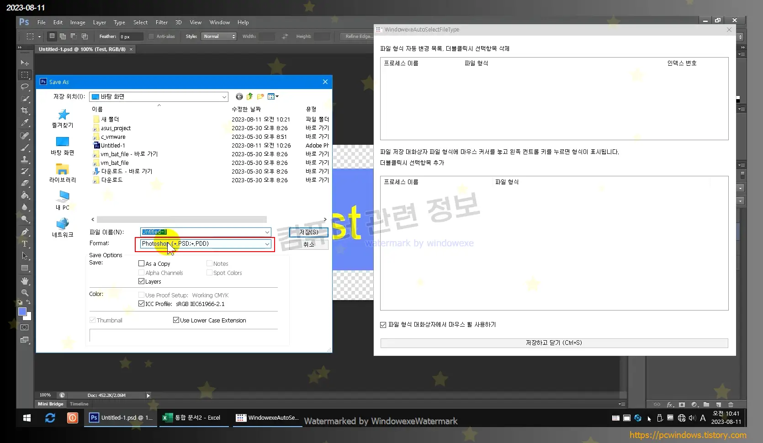
Task: Click the Refine Edge button
Action: coord(358,37)
